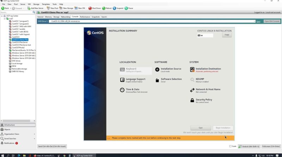The width and height of the screenshot is (282, 157).
Task: Open Network & Host Name arrows icon
Action: [x=192, y=90]
